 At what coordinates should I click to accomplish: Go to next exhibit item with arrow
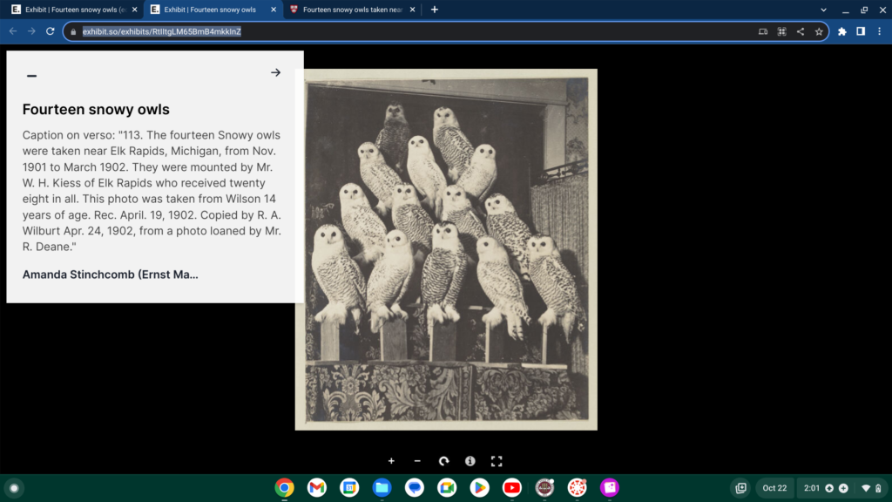click(x=276, y=72)
